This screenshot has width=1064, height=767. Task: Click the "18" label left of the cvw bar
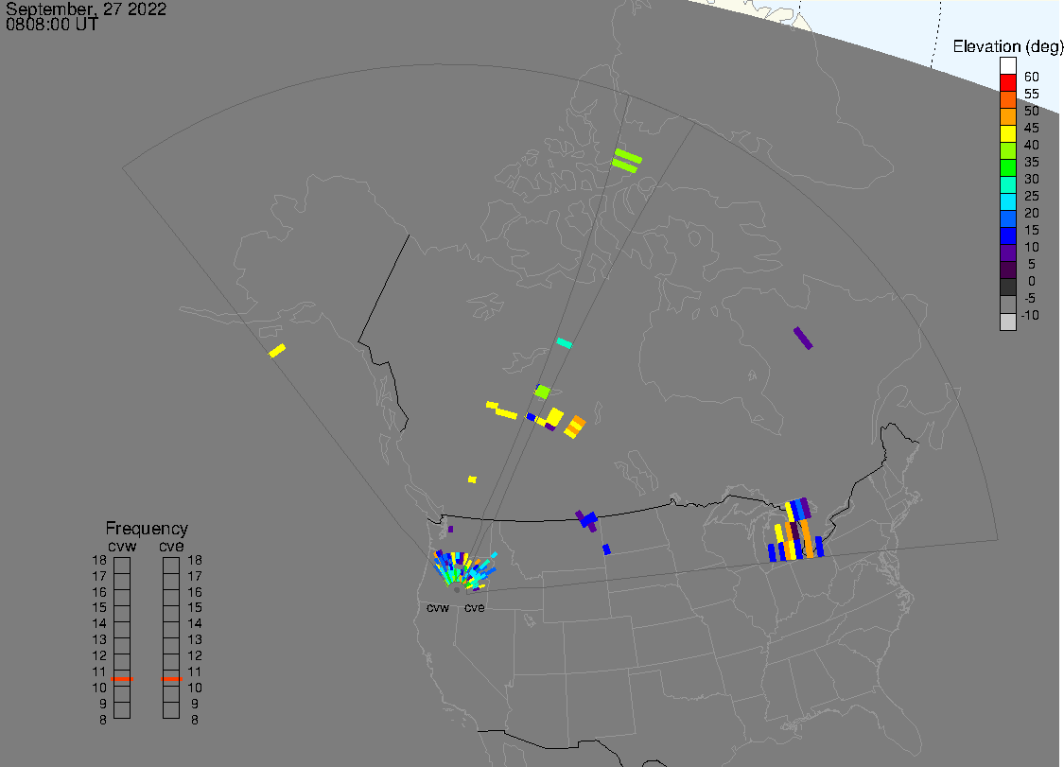(99, 560)
